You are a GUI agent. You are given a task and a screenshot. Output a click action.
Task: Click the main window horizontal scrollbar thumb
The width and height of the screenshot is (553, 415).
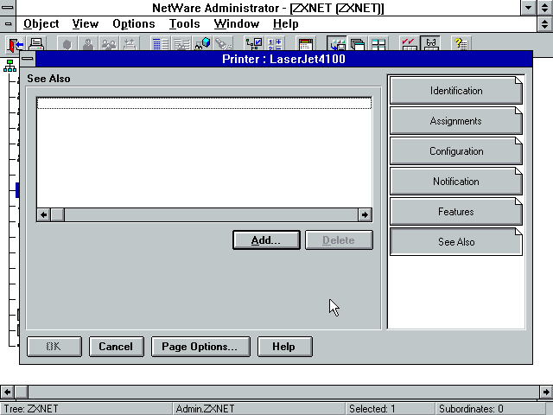(22, 392)
